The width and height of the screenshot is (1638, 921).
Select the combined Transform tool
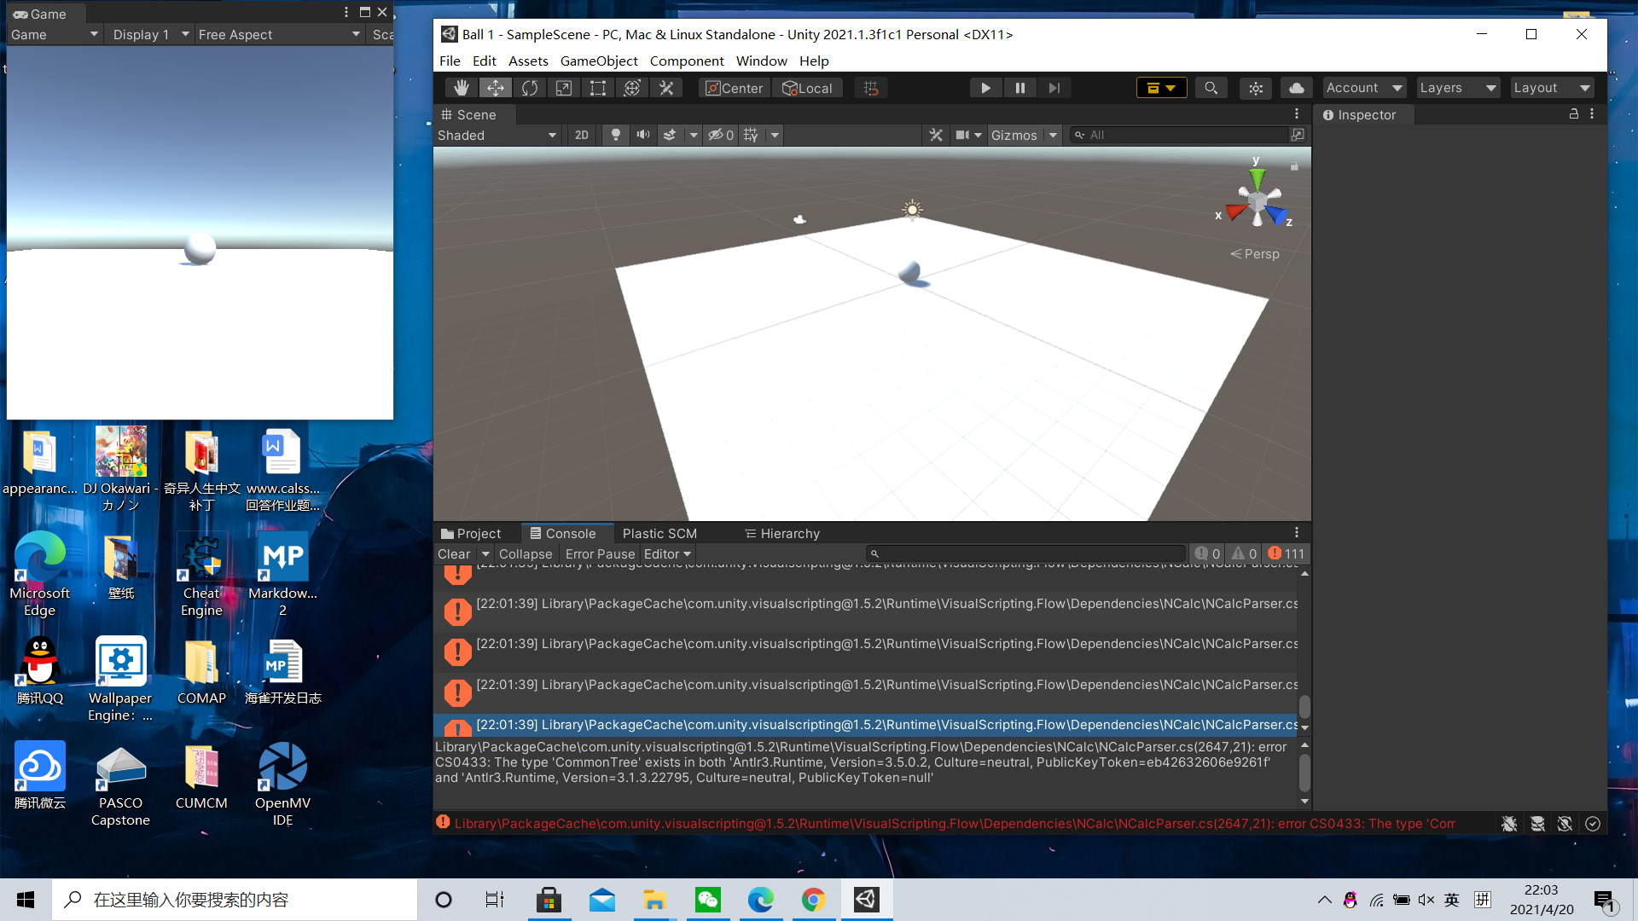[x=632, y=88]
